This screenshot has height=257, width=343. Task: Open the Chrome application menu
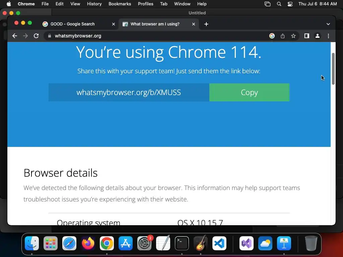tap(26, 4)
